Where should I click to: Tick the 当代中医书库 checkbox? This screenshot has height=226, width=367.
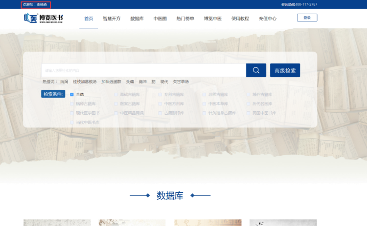coord(72,122)
